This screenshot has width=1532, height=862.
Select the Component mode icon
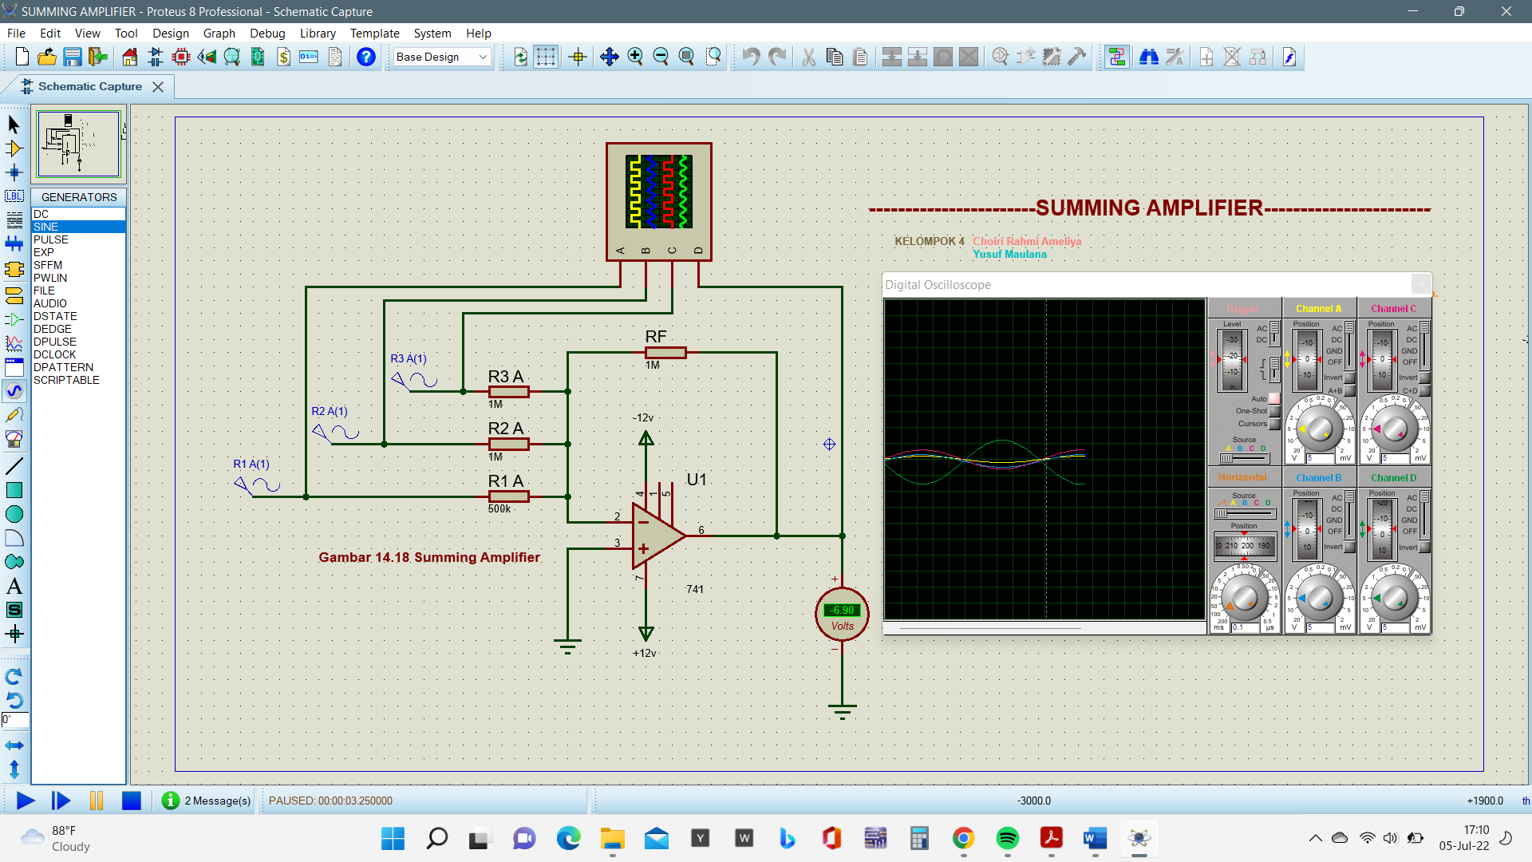click(x=14, y=148)
